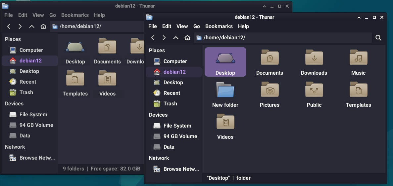The height and width of the screenshot is (186, 393).
Task: Open Edit menu in back Thunar window
Action: click(x=23, y=15)
